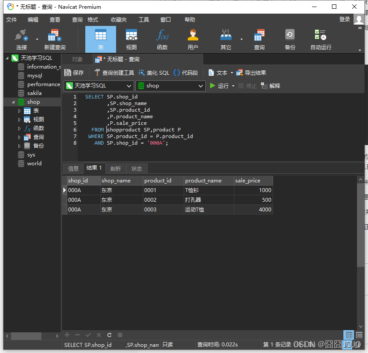
Task: Expand the 函数 node under shop
Action: [x=19, y=128]
